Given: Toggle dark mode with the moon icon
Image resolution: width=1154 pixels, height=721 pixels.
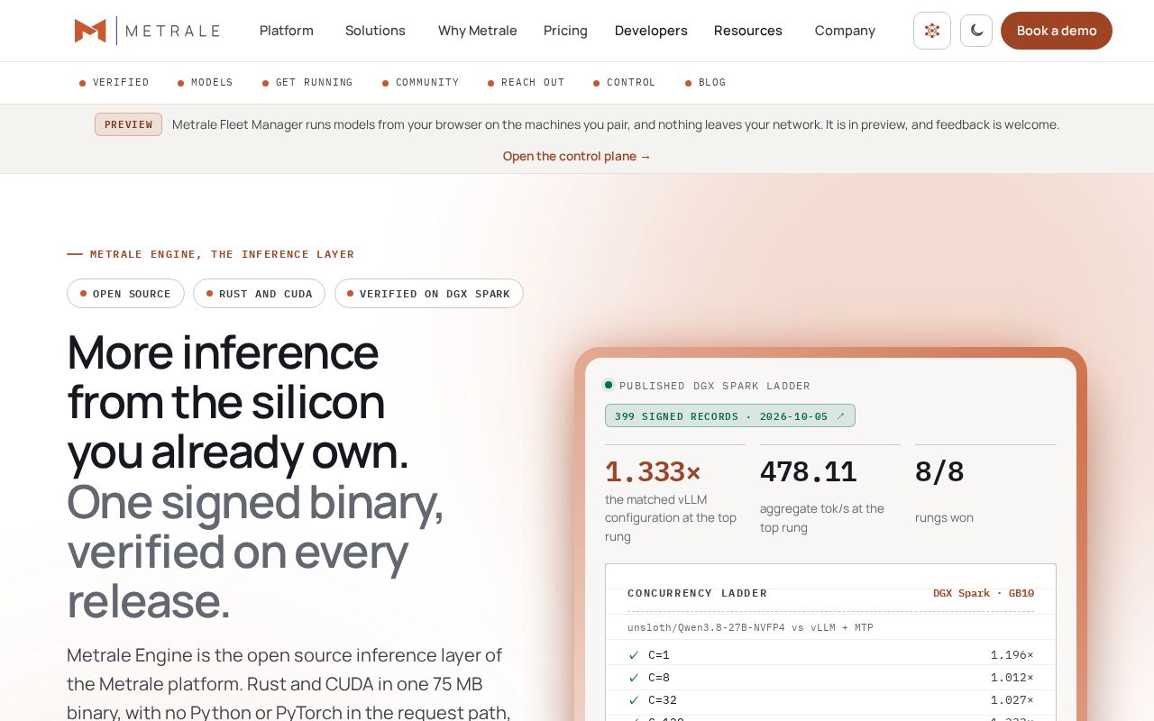Looking at the screenshot, I should [976, 31].
